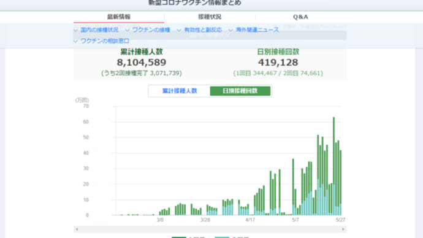This screenshot has height=238, width=423.
Task: Jump to ワクチンの相談窓口 section
Action: click(105, 41)
